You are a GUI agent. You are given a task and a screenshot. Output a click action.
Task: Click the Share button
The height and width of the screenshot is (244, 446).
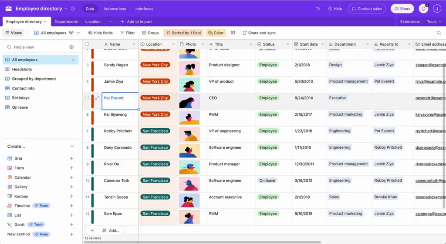402,9
